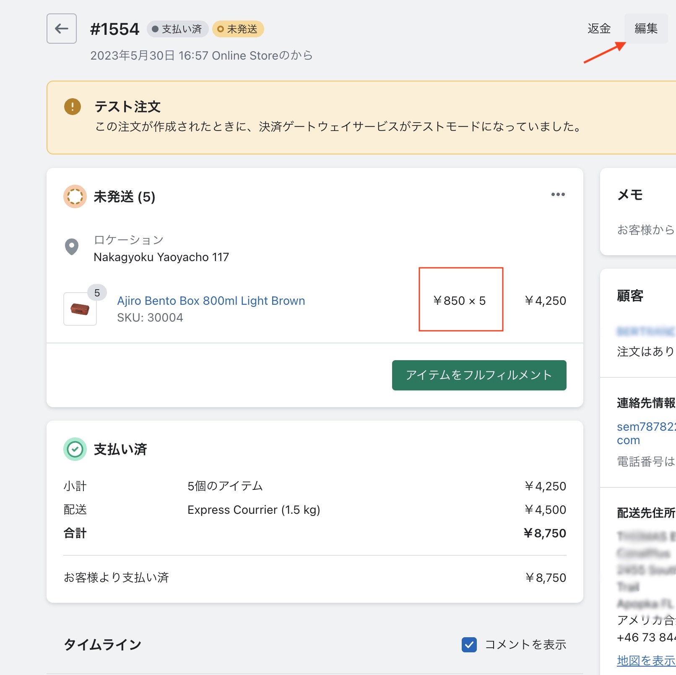Click the location pin icon
The width and height of the screenshot is (676, 675).
click(72, 247)
